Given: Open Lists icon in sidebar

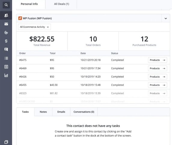Looking at the screenshot, I should click(x=6, y=58).
